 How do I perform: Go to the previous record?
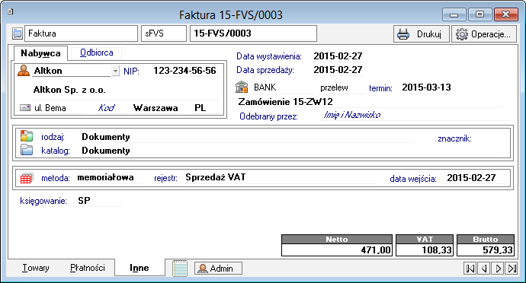tap(484, 269)
